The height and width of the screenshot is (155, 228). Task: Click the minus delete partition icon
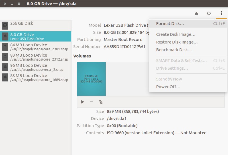click(92, 102)
